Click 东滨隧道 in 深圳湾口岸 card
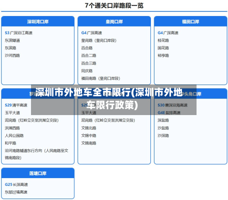The height and width of the screenshot is (200, 228). [x=12, y=40]
